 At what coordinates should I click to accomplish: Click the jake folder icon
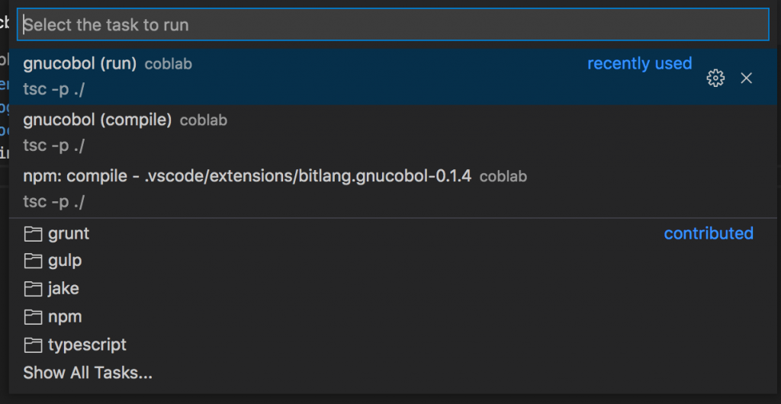33,289
